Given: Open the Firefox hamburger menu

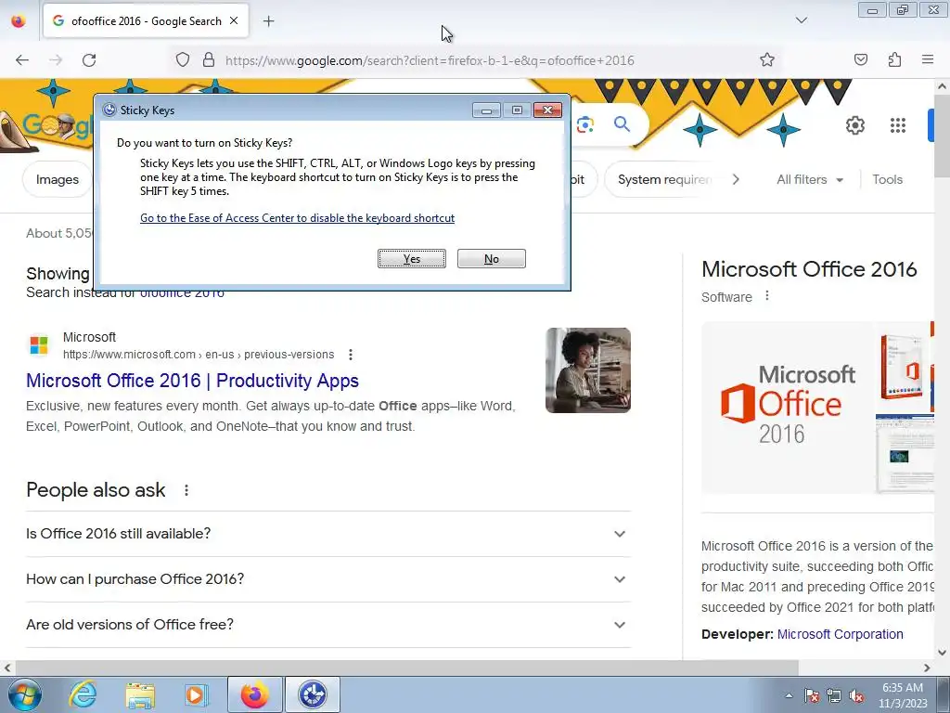Looking at the screenshot, I should 928,59.
